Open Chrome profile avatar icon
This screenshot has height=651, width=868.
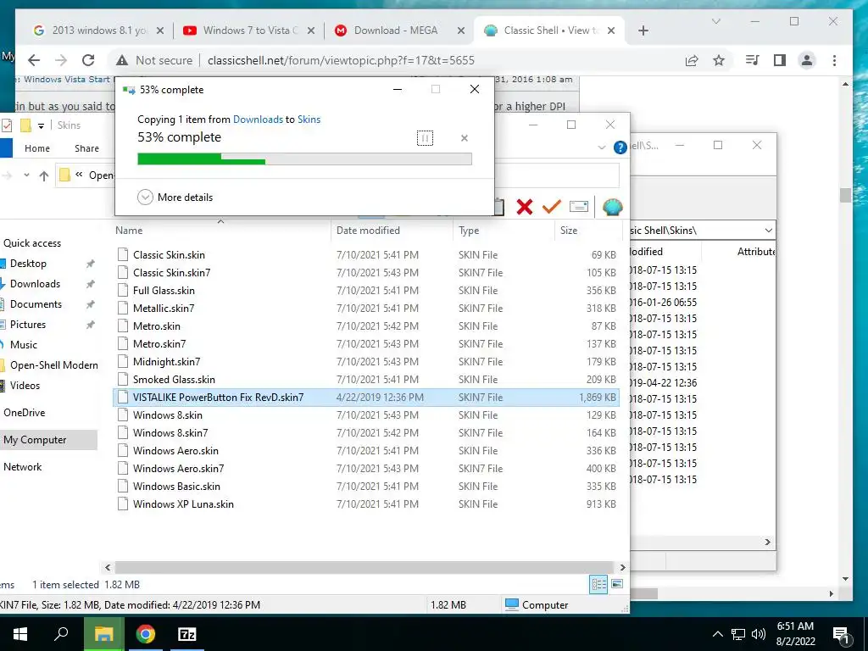pyautogui.click(x=807, y=60)
